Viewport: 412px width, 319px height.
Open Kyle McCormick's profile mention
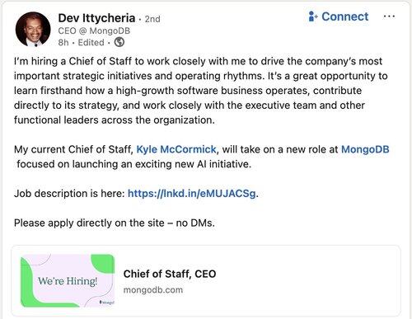(176, 149)
